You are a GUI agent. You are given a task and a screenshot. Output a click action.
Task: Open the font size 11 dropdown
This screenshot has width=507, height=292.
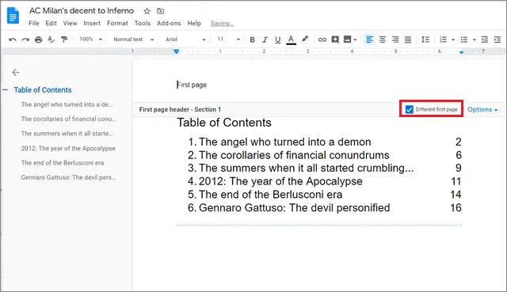pyautogui.click(x=228, y=40)
